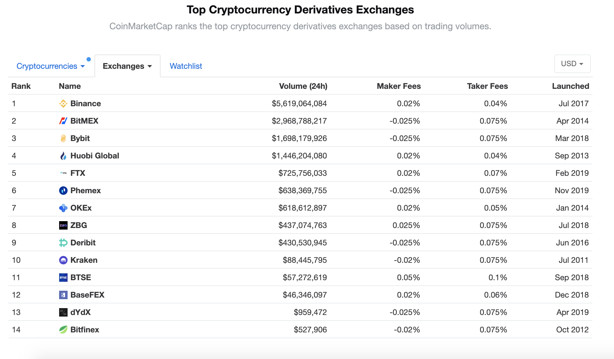Expand the Cryptocurrencies dropdown menu

(x=50, y=66)
